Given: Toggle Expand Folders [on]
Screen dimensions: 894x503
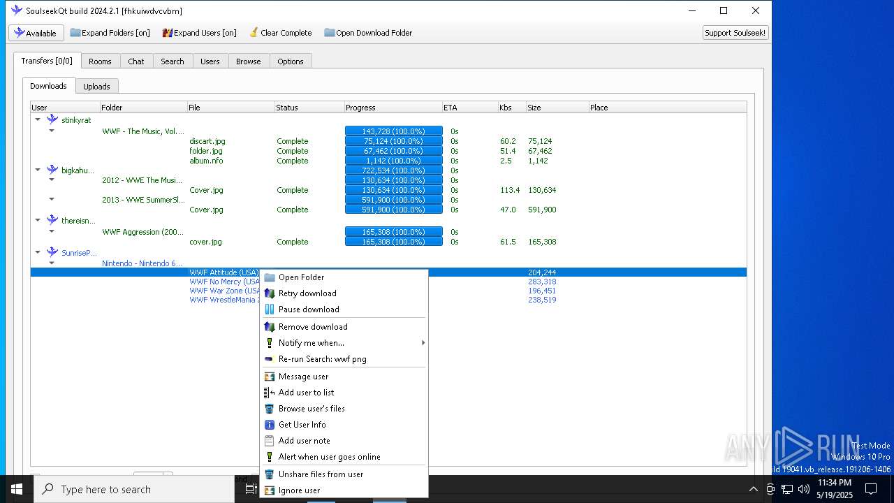Looking at the screenshot, I should coord(110,33).
